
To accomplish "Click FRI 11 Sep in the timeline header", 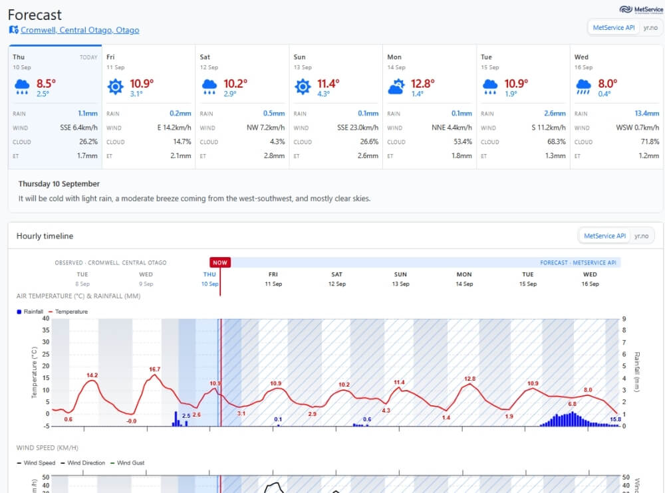I will 273,279.
